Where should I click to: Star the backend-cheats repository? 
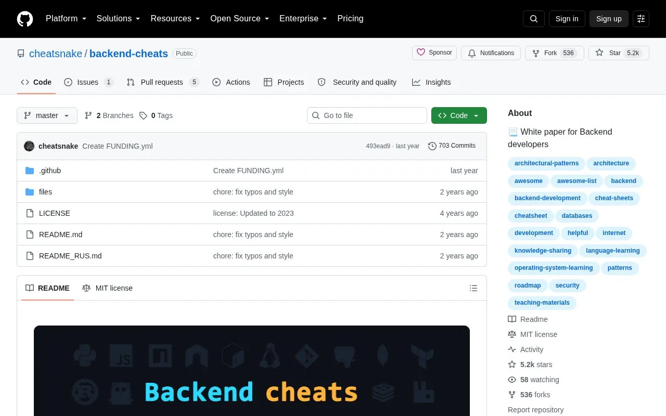[619, 53]
